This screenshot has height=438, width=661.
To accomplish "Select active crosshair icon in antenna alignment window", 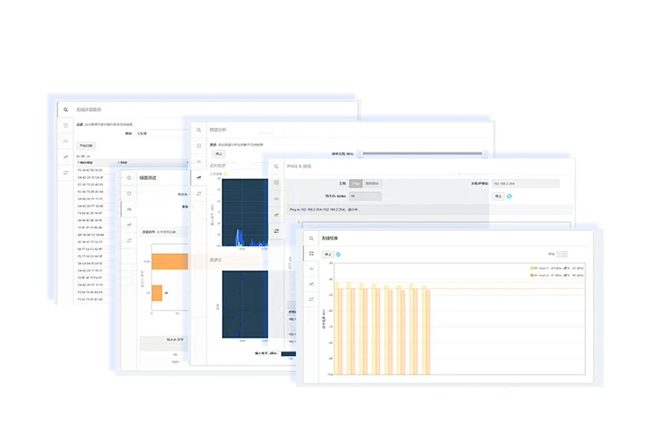I will pos(311,253).
